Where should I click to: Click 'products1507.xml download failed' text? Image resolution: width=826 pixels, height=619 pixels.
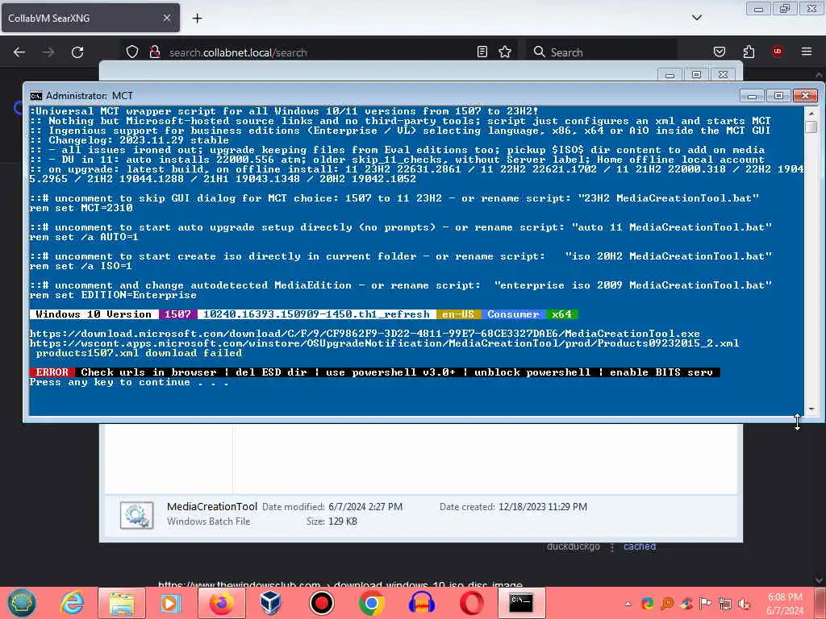[139, 353]
